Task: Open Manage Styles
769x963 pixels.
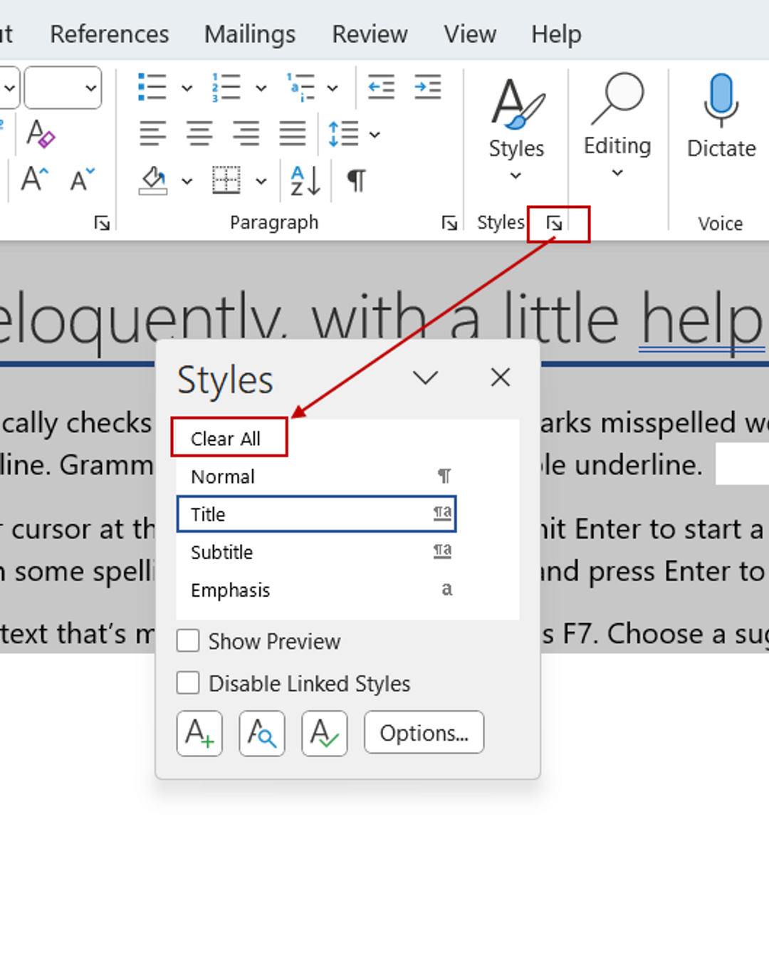Action: click(323, 732)
